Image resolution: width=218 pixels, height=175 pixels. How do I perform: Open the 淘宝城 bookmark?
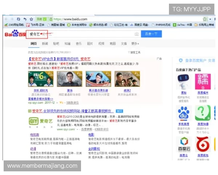[56, 25]
